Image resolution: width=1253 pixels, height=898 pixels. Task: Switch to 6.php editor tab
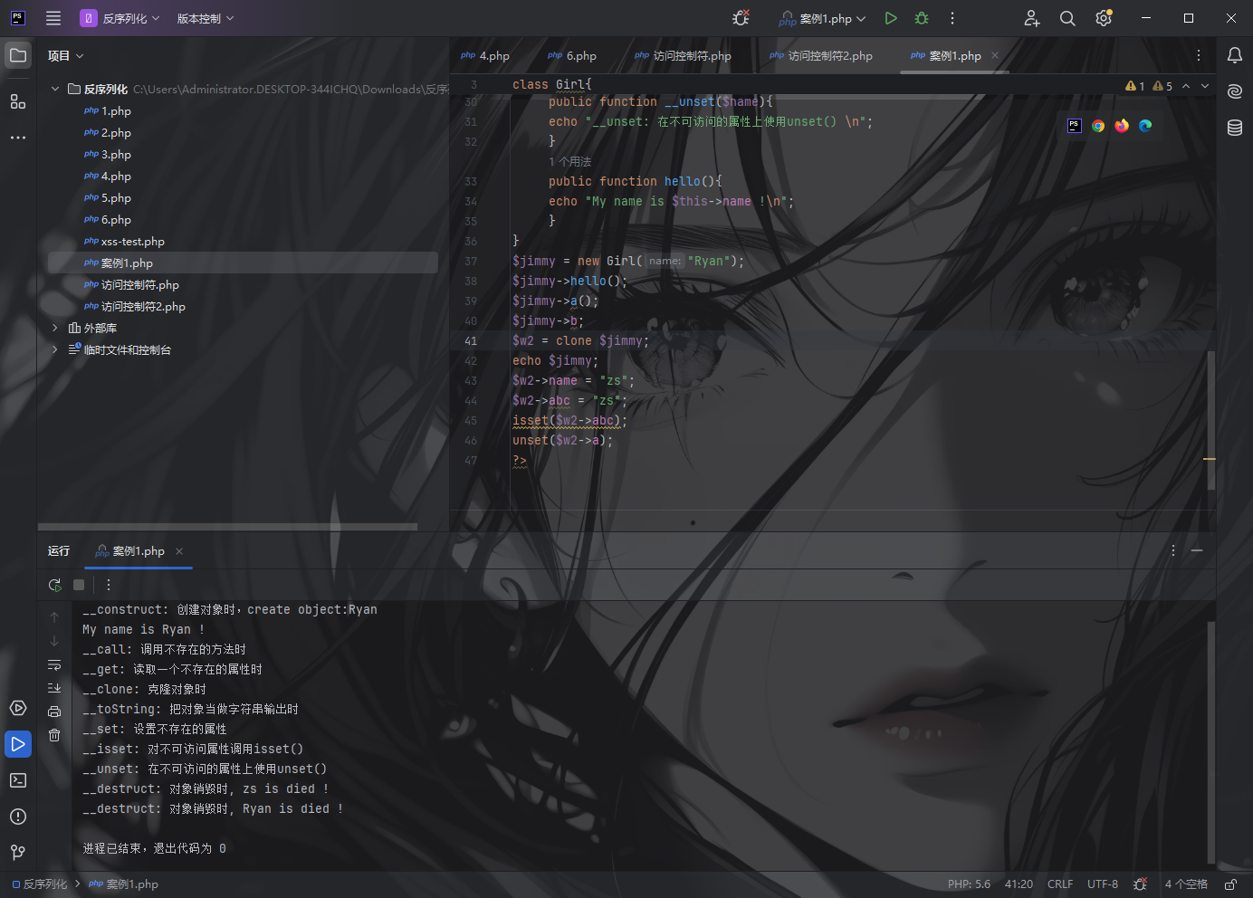click(x=572, y=55)
